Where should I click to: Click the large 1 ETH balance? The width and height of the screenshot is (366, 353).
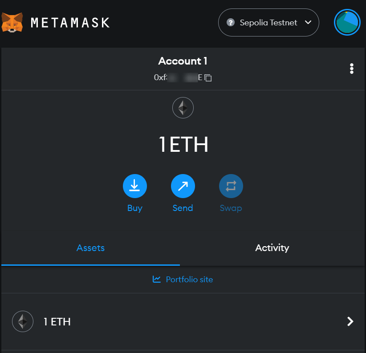click(x=183, y=145)
